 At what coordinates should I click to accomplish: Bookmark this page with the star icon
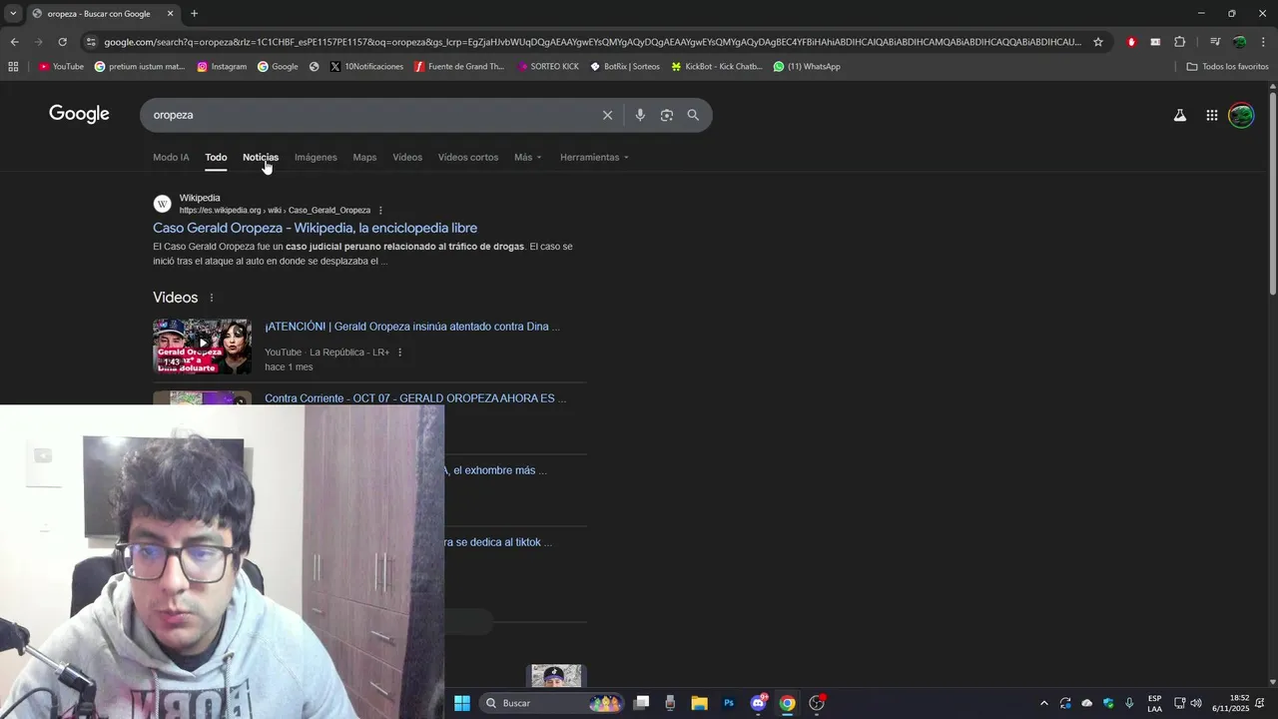[x=1098, y=42]
